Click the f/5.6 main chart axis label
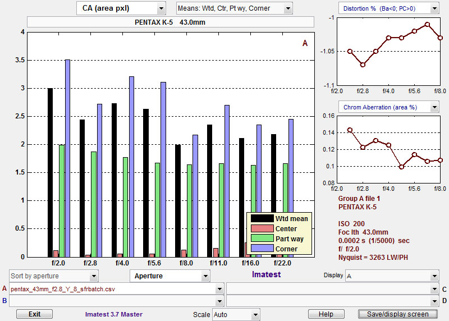 [154, 263]
